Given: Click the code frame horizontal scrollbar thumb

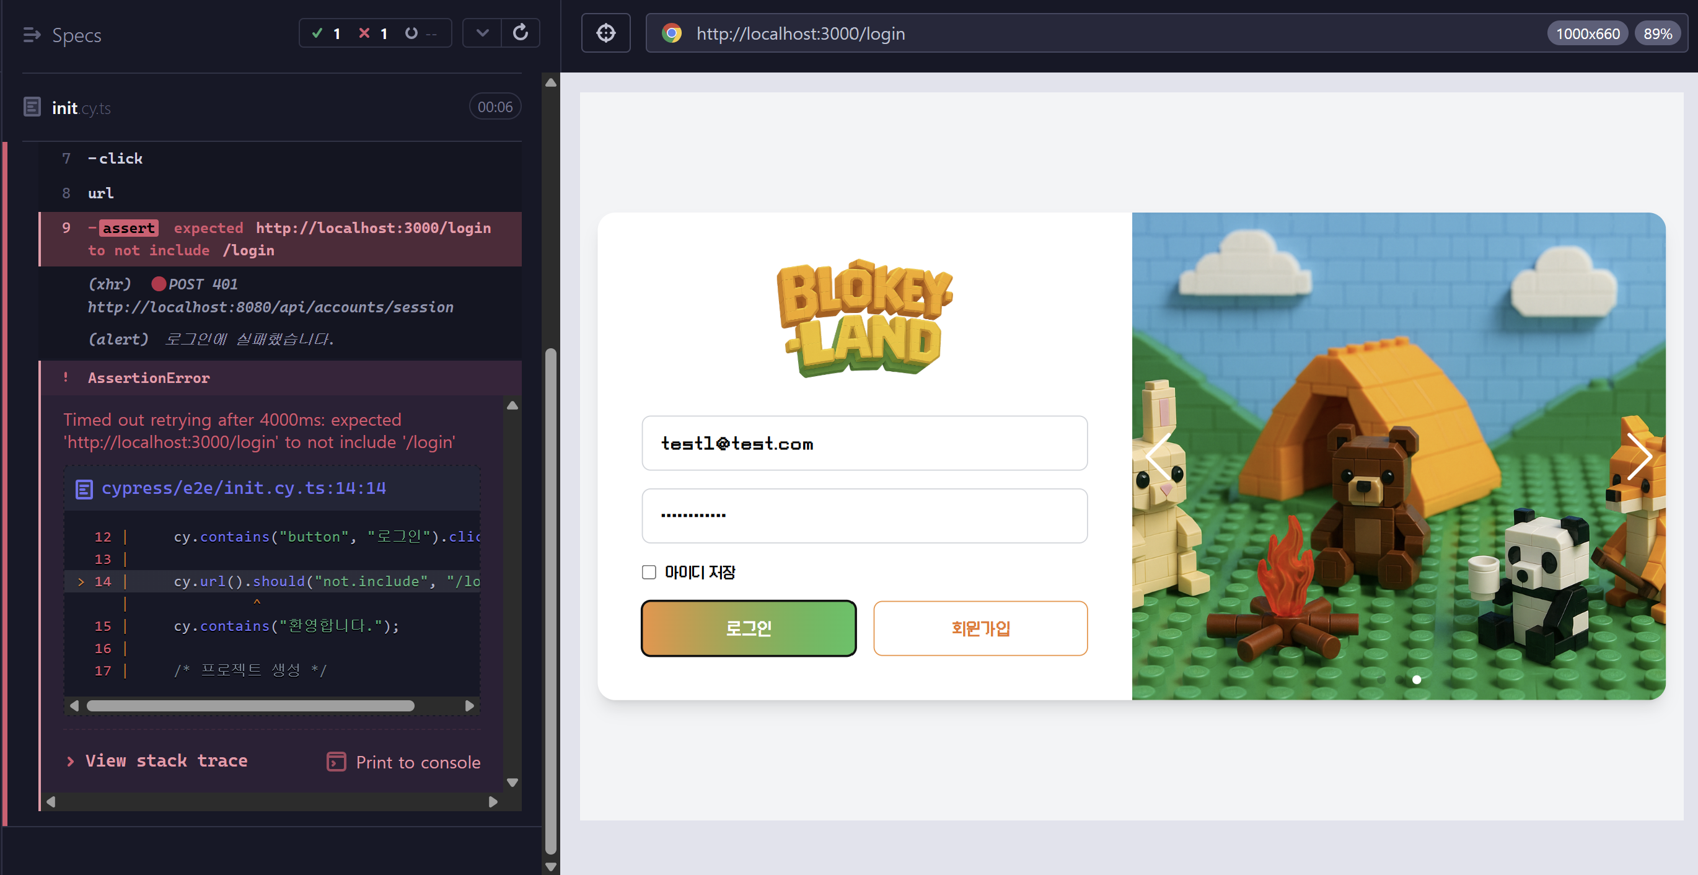Looking at the screenshot, I should 250,706.
